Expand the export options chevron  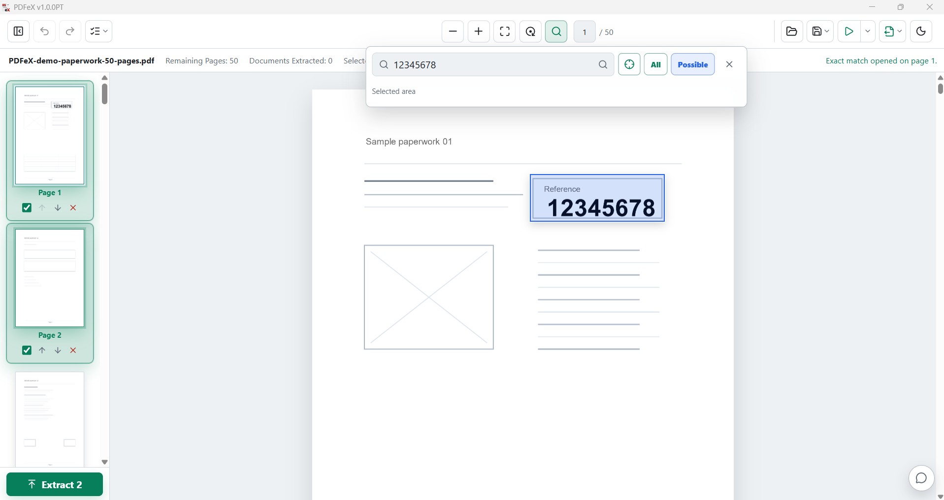pyautogui.click(x=900, y=31)
